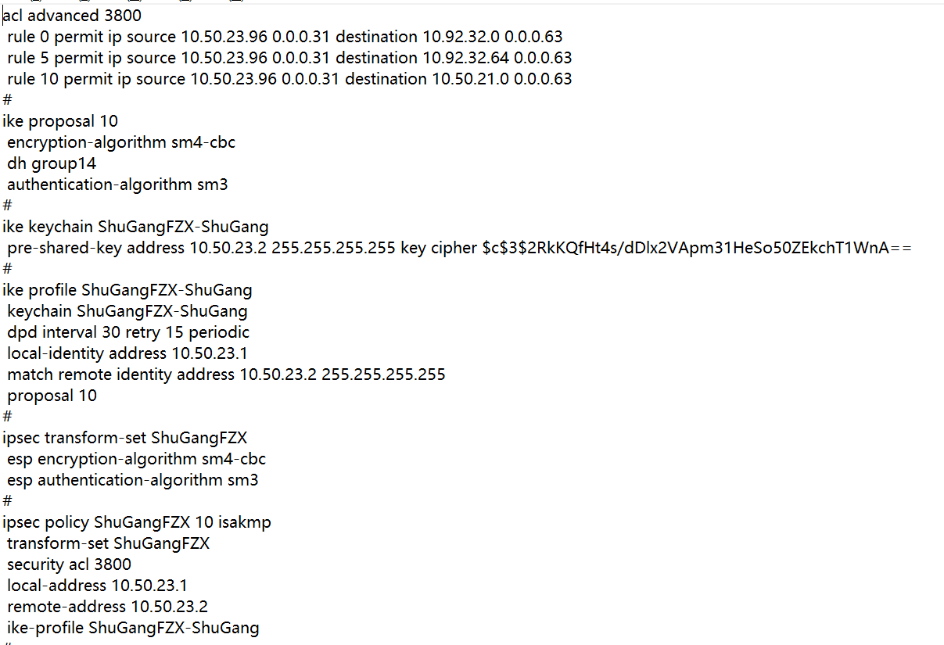This screenshot has height=645, width=944.
Task: Click 'ike keychain ShuGangFZX-ShuGang' line
Action: (x=135, y=227)
